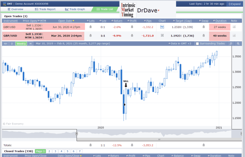Open the Overview tab
This screenshot has height=157, width=245.
[x=15, y=9]
